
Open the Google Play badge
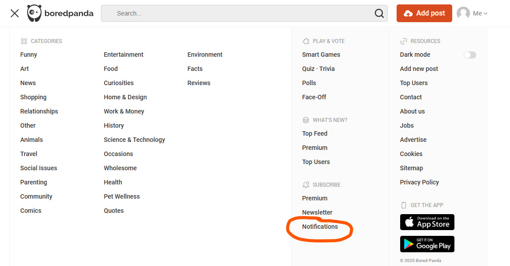tap(427, 244)
